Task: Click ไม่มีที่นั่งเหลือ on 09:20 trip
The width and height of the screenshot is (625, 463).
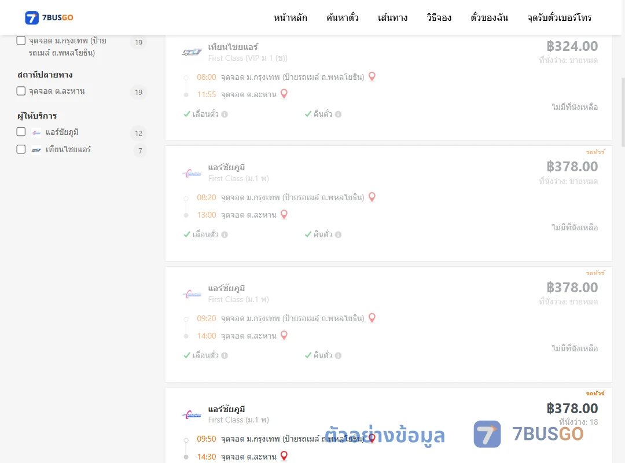Action: point(575,348)
